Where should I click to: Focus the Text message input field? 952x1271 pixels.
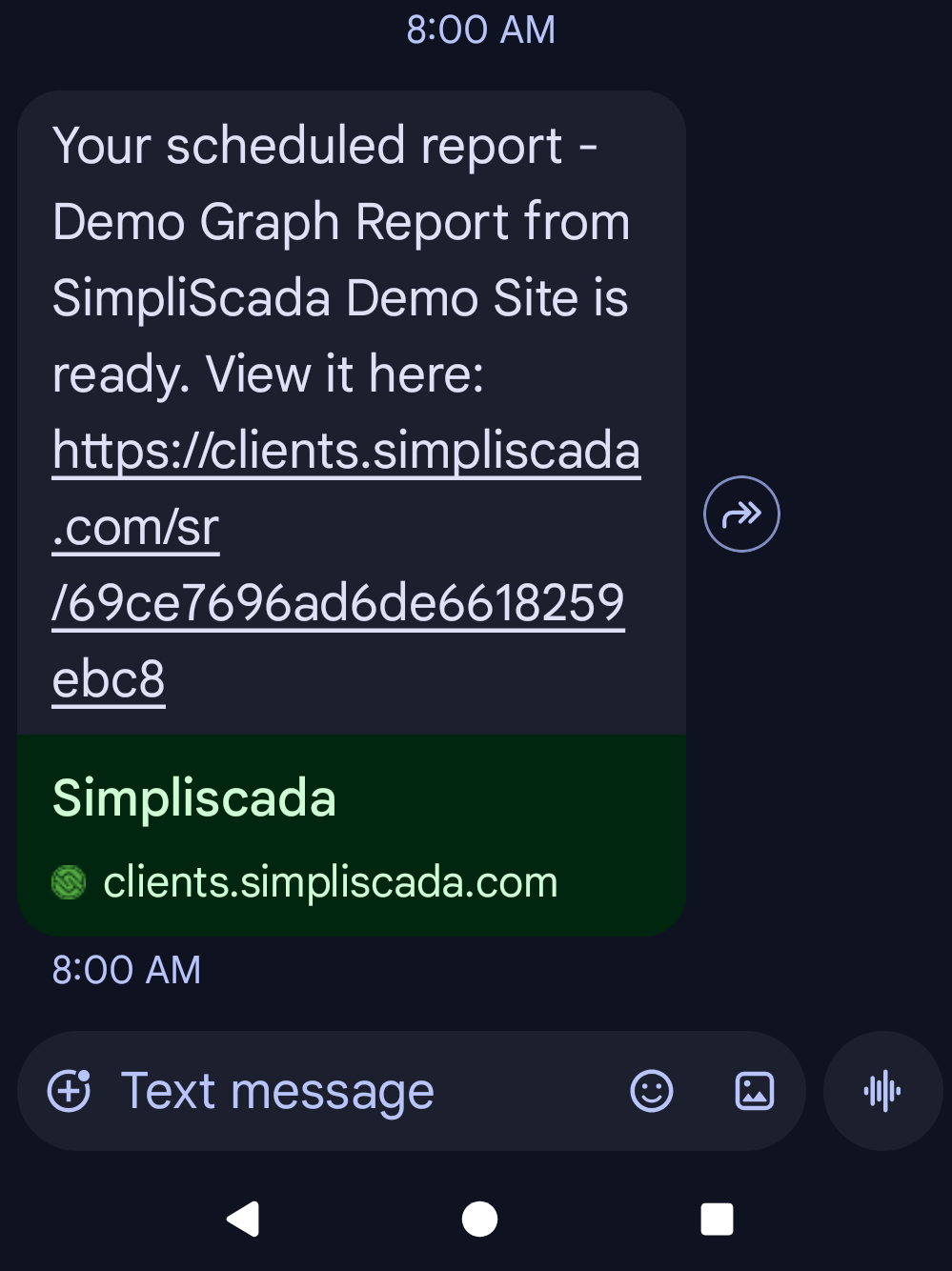(362, 1091)
